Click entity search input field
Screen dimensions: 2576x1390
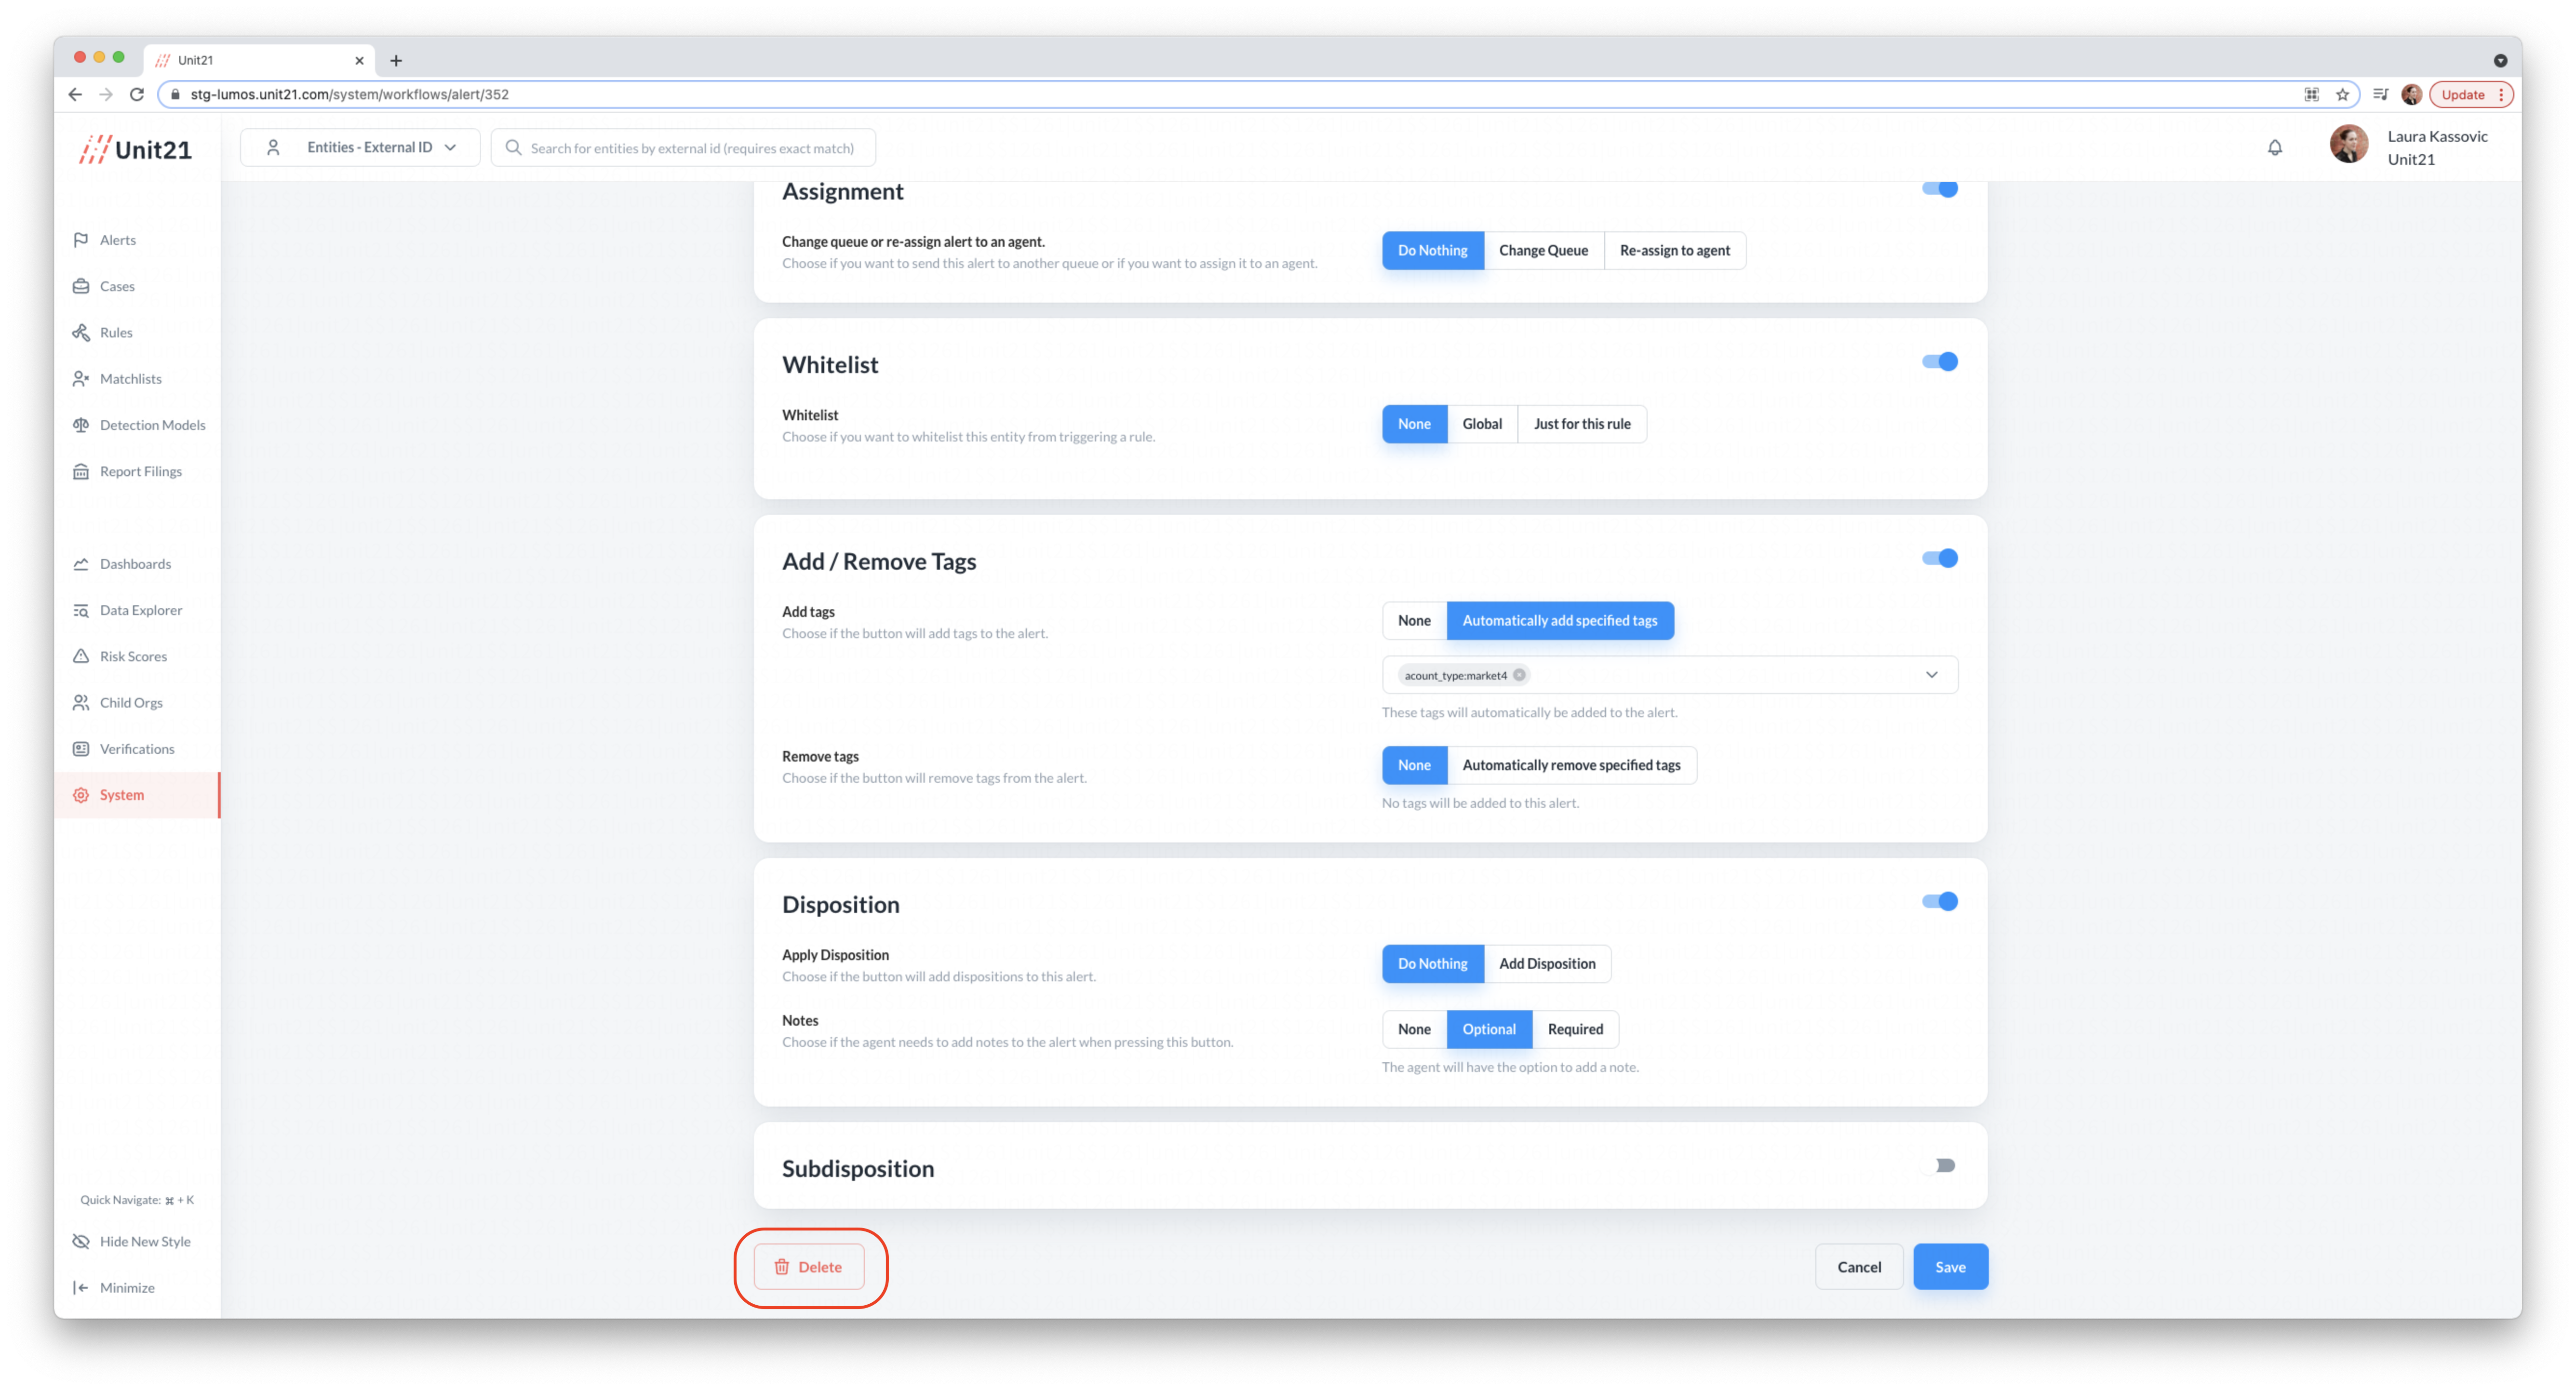point(691,148)
